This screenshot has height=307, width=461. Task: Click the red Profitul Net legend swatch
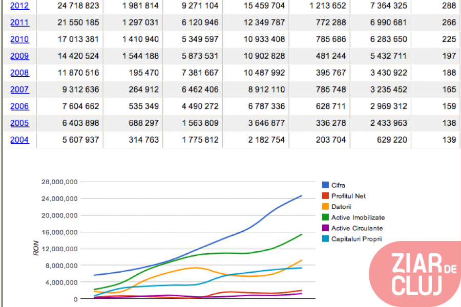325,196
